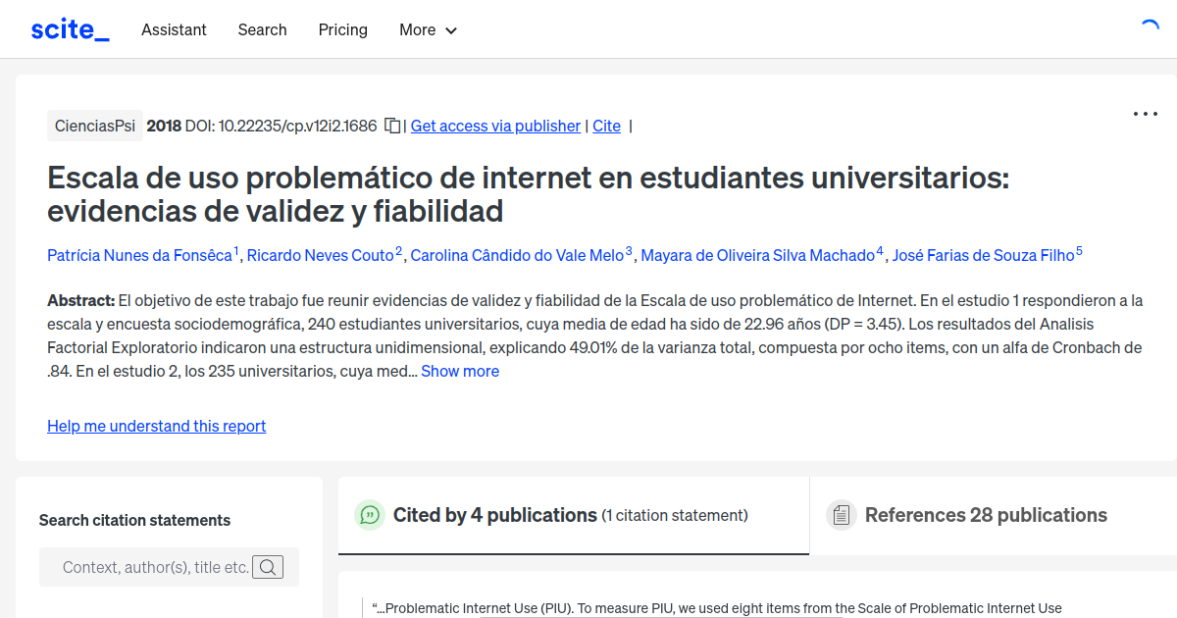Click the More chevron arrow
The height and width of the screenshot is (618, 1177).
(451, 30)
